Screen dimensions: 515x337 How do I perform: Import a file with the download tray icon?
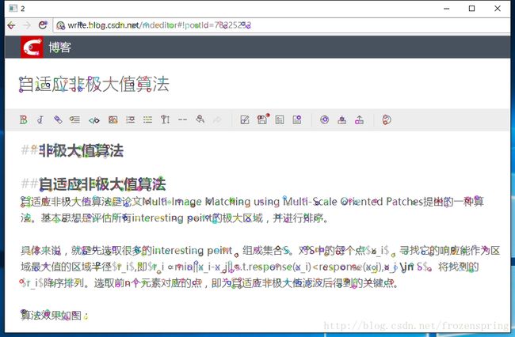pos(342,119)
